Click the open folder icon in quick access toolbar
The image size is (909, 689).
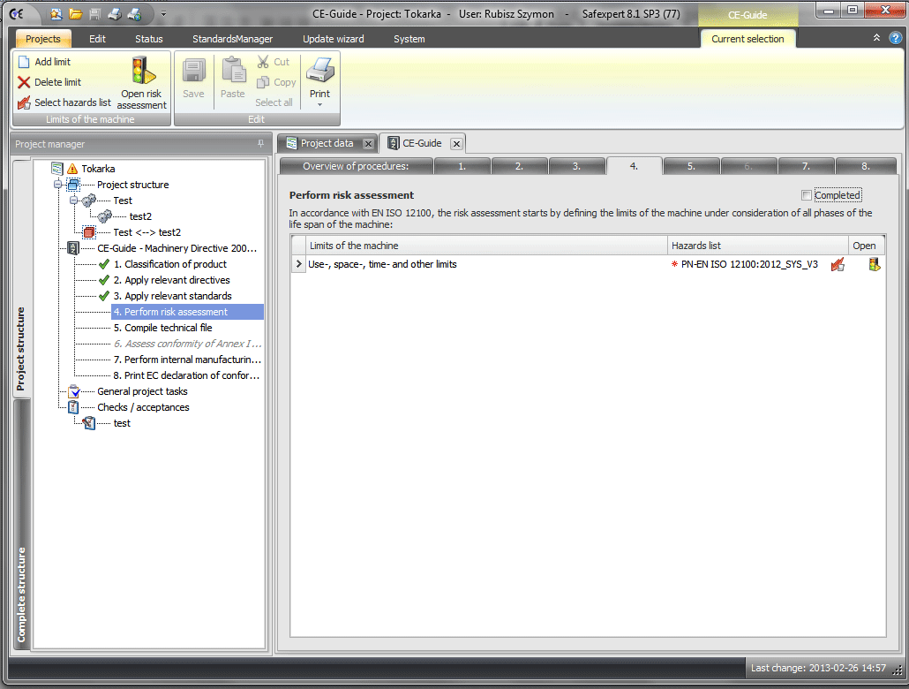(x=76, y=13)
